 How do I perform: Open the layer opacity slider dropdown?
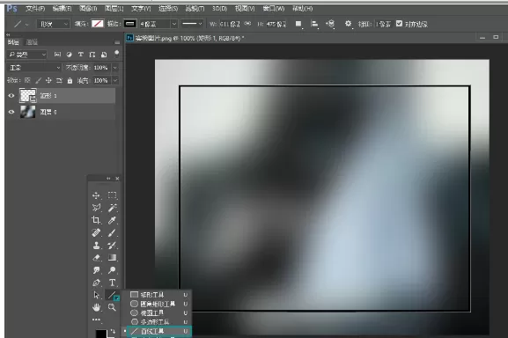(x=115, y=68)
